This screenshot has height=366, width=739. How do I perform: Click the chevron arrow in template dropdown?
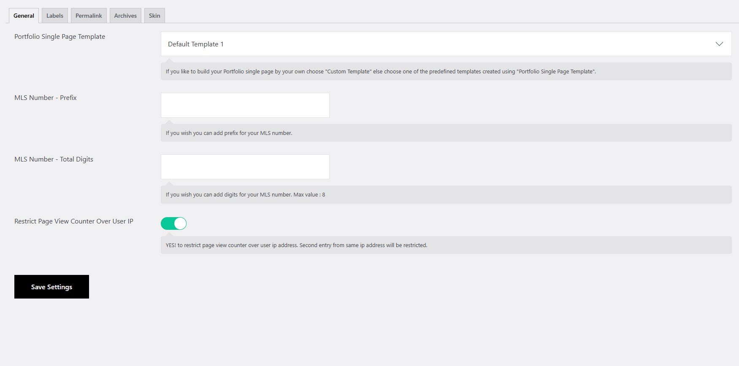point(719,44)
